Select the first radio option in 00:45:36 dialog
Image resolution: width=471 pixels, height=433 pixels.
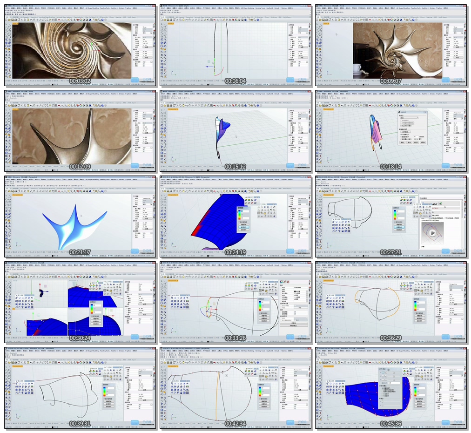pos(383,388)
